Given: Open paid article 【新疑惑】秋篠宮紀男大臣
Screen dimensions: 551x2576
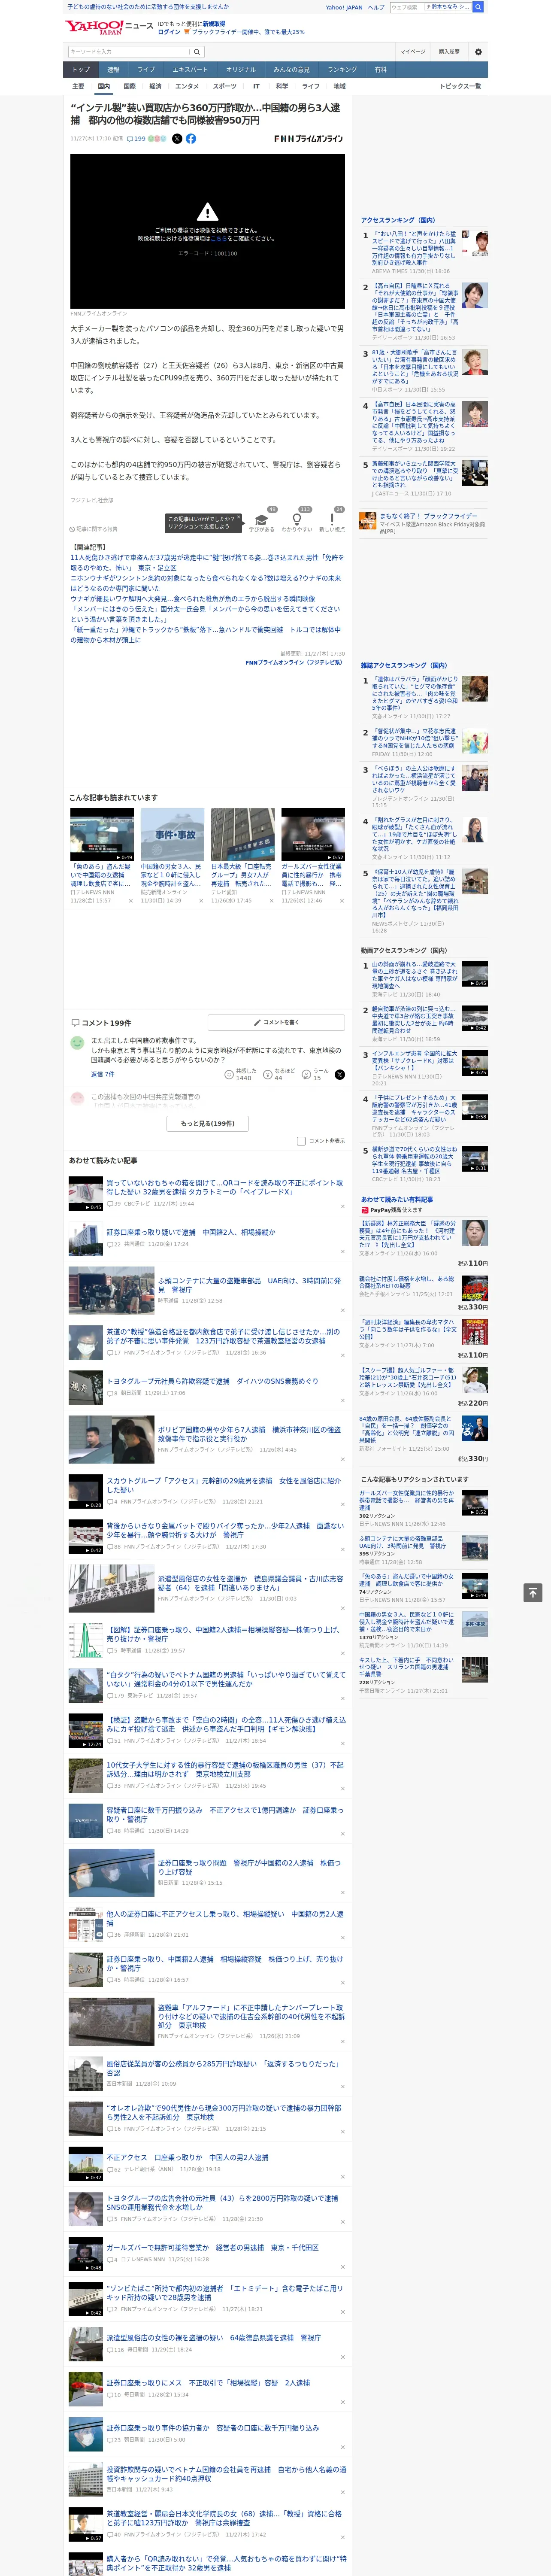Looking at the screenshot, I should (408, 1234).
